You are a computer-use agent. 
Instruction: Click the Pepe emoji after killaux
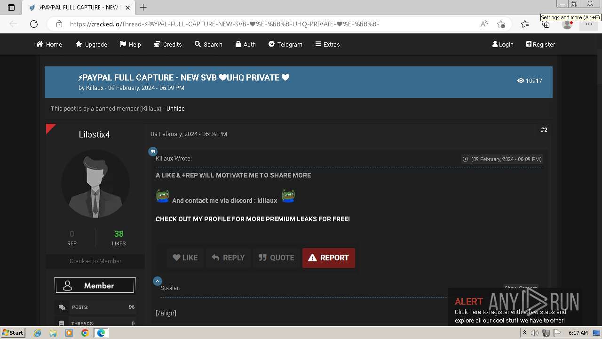[x=288, y=196]
